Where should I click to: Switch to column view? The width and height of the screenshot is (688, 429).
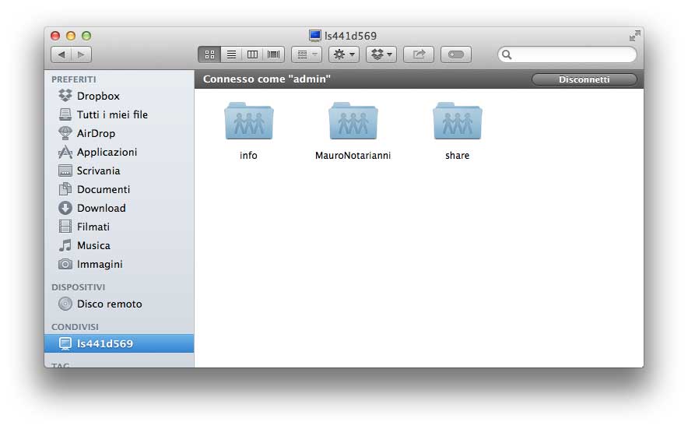[252, 55]
